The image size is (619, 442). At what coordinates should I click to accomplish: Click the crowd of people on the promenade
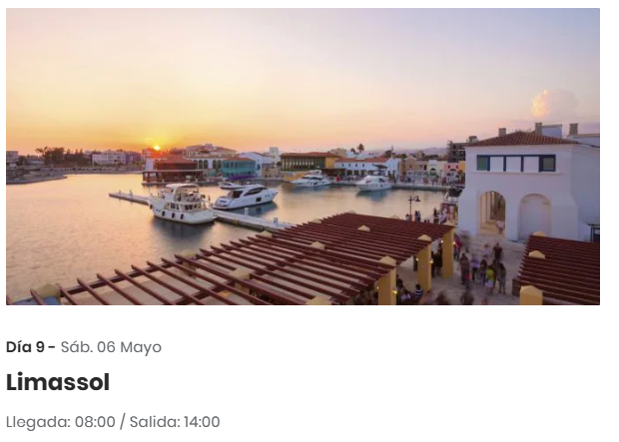[x=479, y=268]
